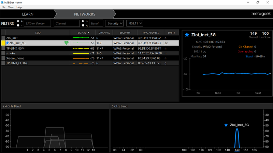The image size is (273, 153).
Task: Select the exclude (-) SSID filter radio
Action: point(18,25)
